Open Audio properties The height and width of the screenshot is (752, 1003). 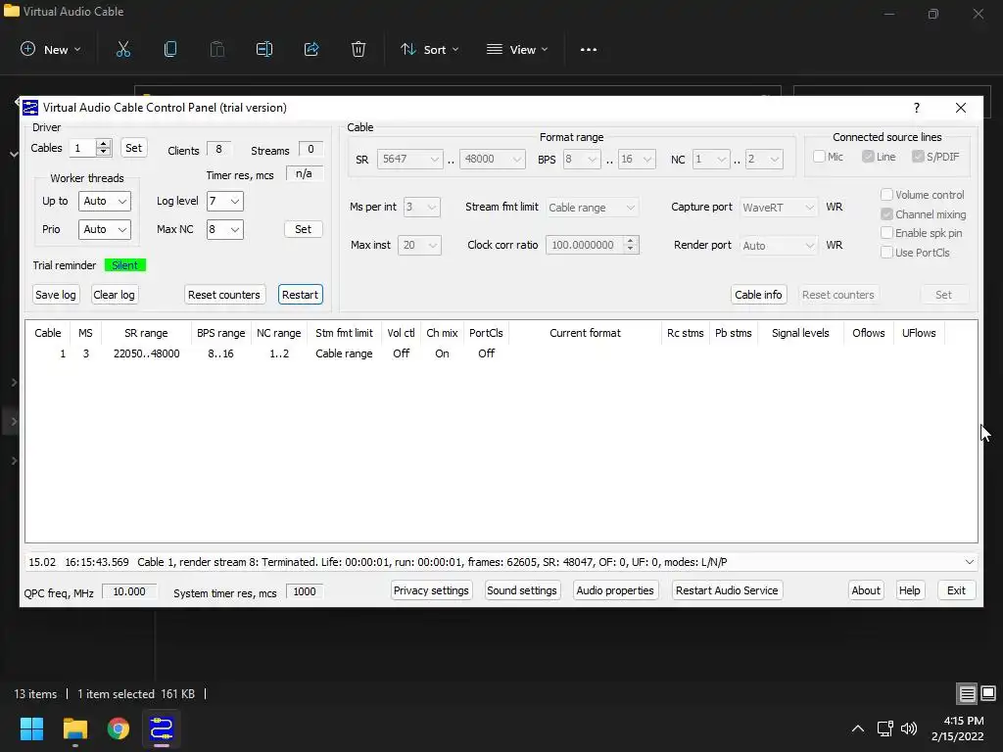(615, 590)
